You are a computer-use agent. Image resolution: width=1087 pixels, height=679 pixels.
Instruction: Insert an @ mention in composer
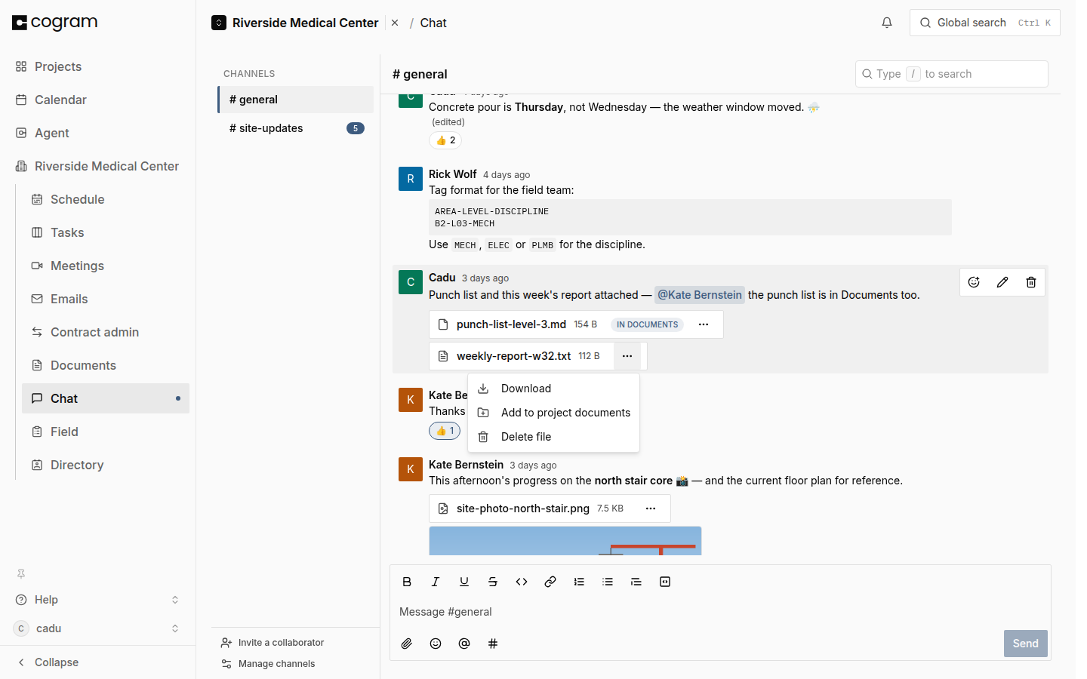point(464,644)
